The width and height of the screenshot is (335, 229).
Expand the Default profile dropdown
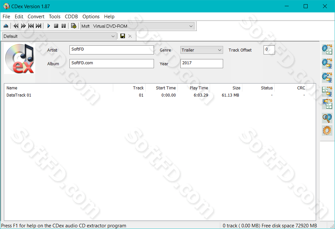pos(59,36)
